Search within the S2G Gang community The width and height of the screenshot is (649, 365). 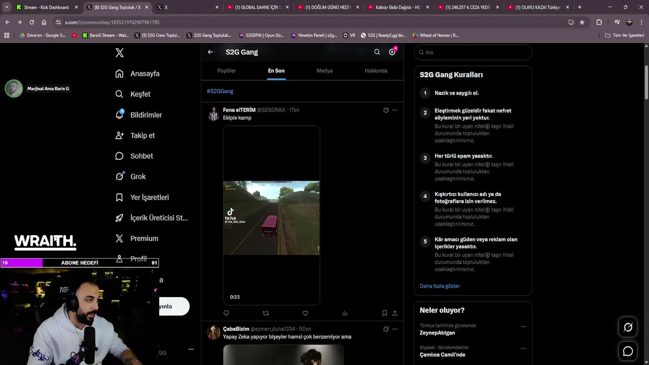[x=377, y=52]
